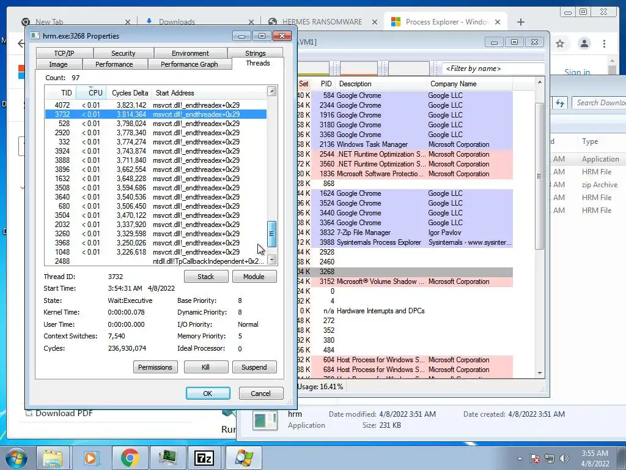Open the Environment tab
This screenshot has height=470, width=626.
point(190,53)
